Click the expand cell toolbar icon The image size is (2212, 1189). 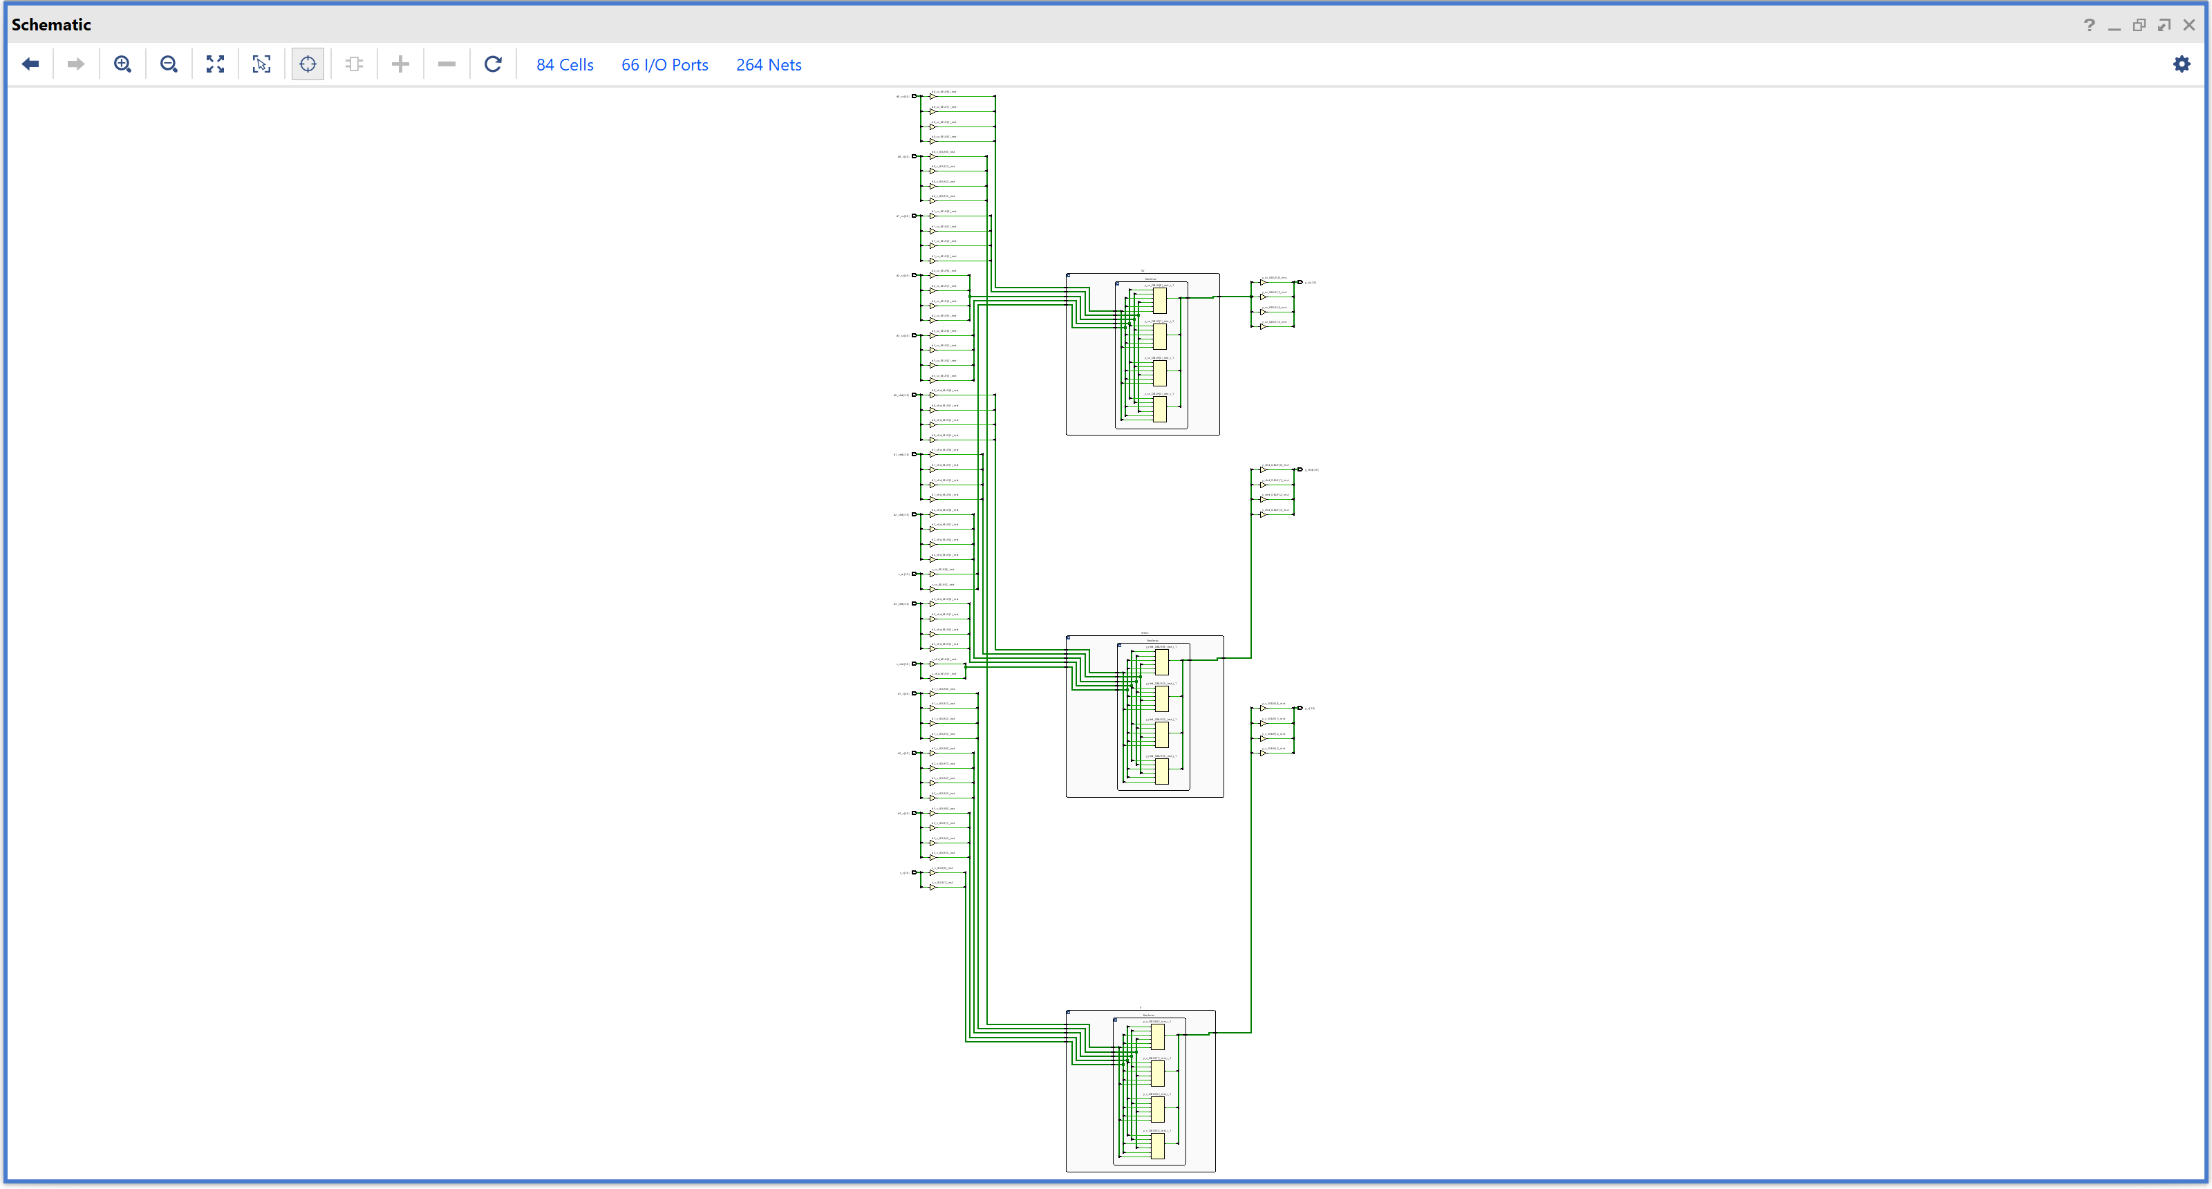pyautogui.click(x=354, y=64)
